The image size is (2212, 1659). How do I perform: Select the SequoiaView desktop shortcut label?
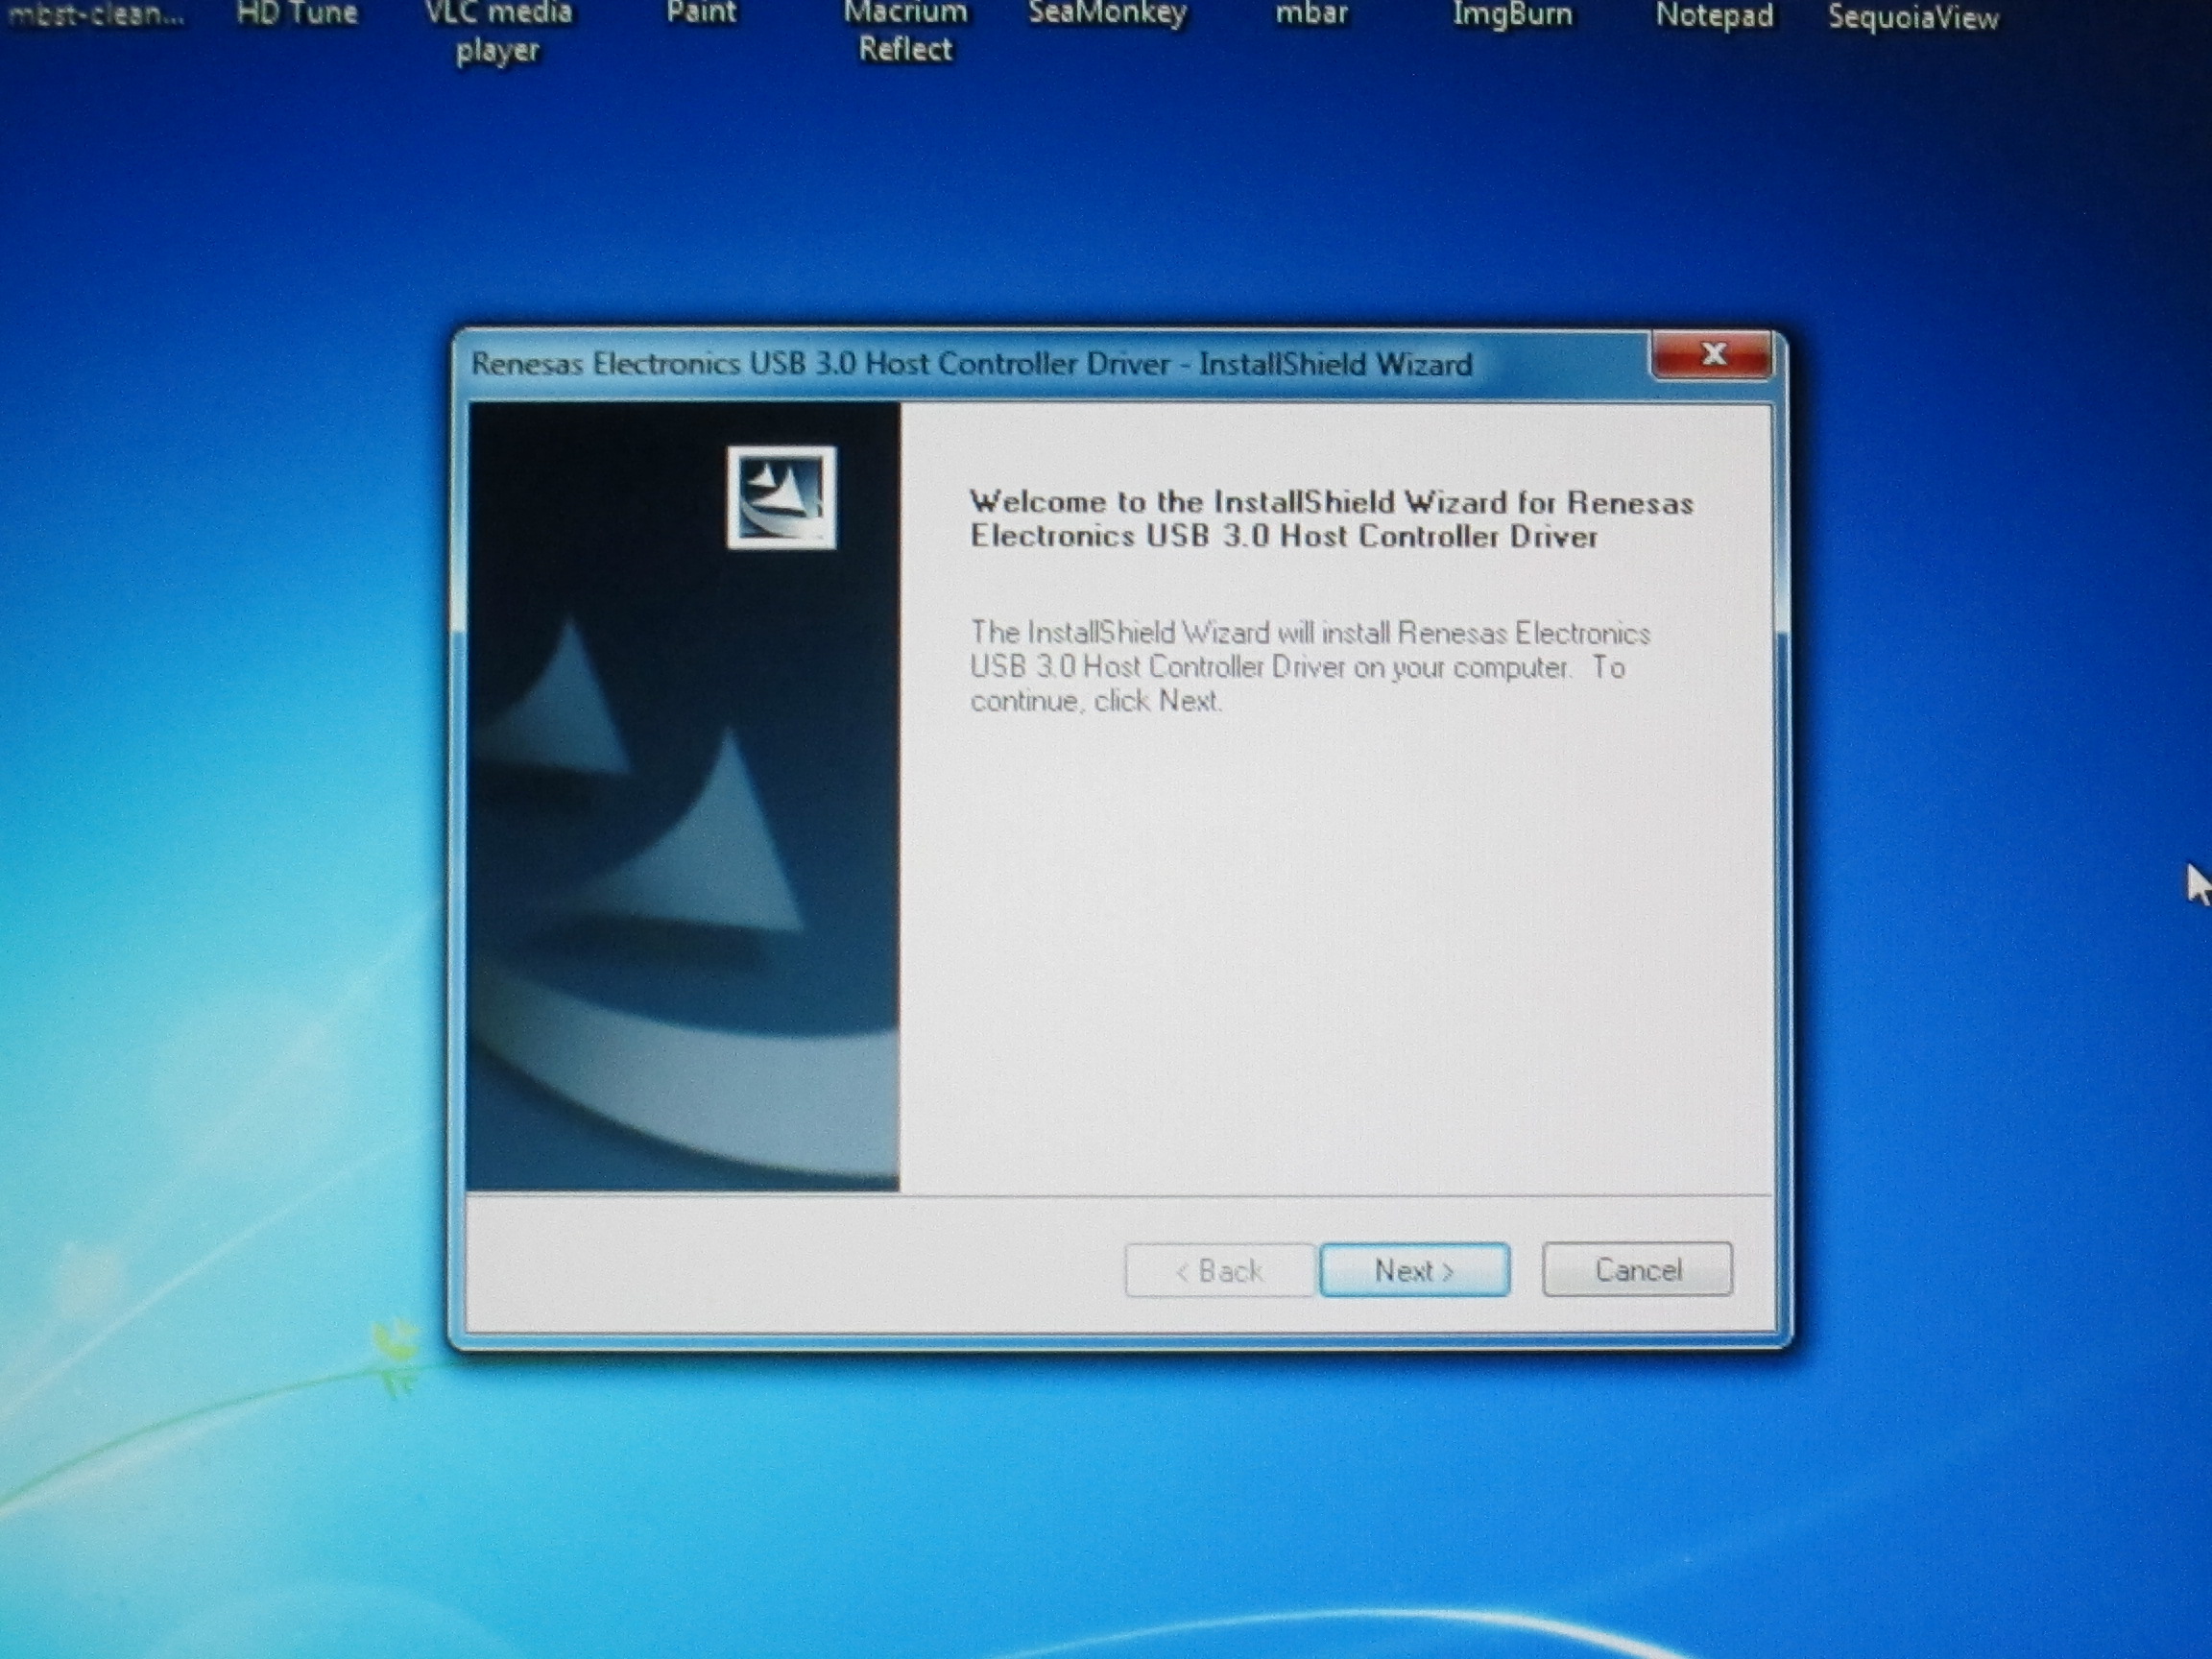[x=1913, y=17]
